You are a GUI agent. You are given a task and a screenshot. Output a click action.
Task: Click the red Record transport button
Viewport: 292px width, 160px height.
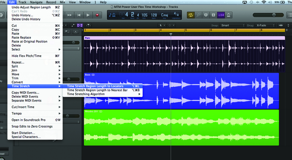coord(97,15)
